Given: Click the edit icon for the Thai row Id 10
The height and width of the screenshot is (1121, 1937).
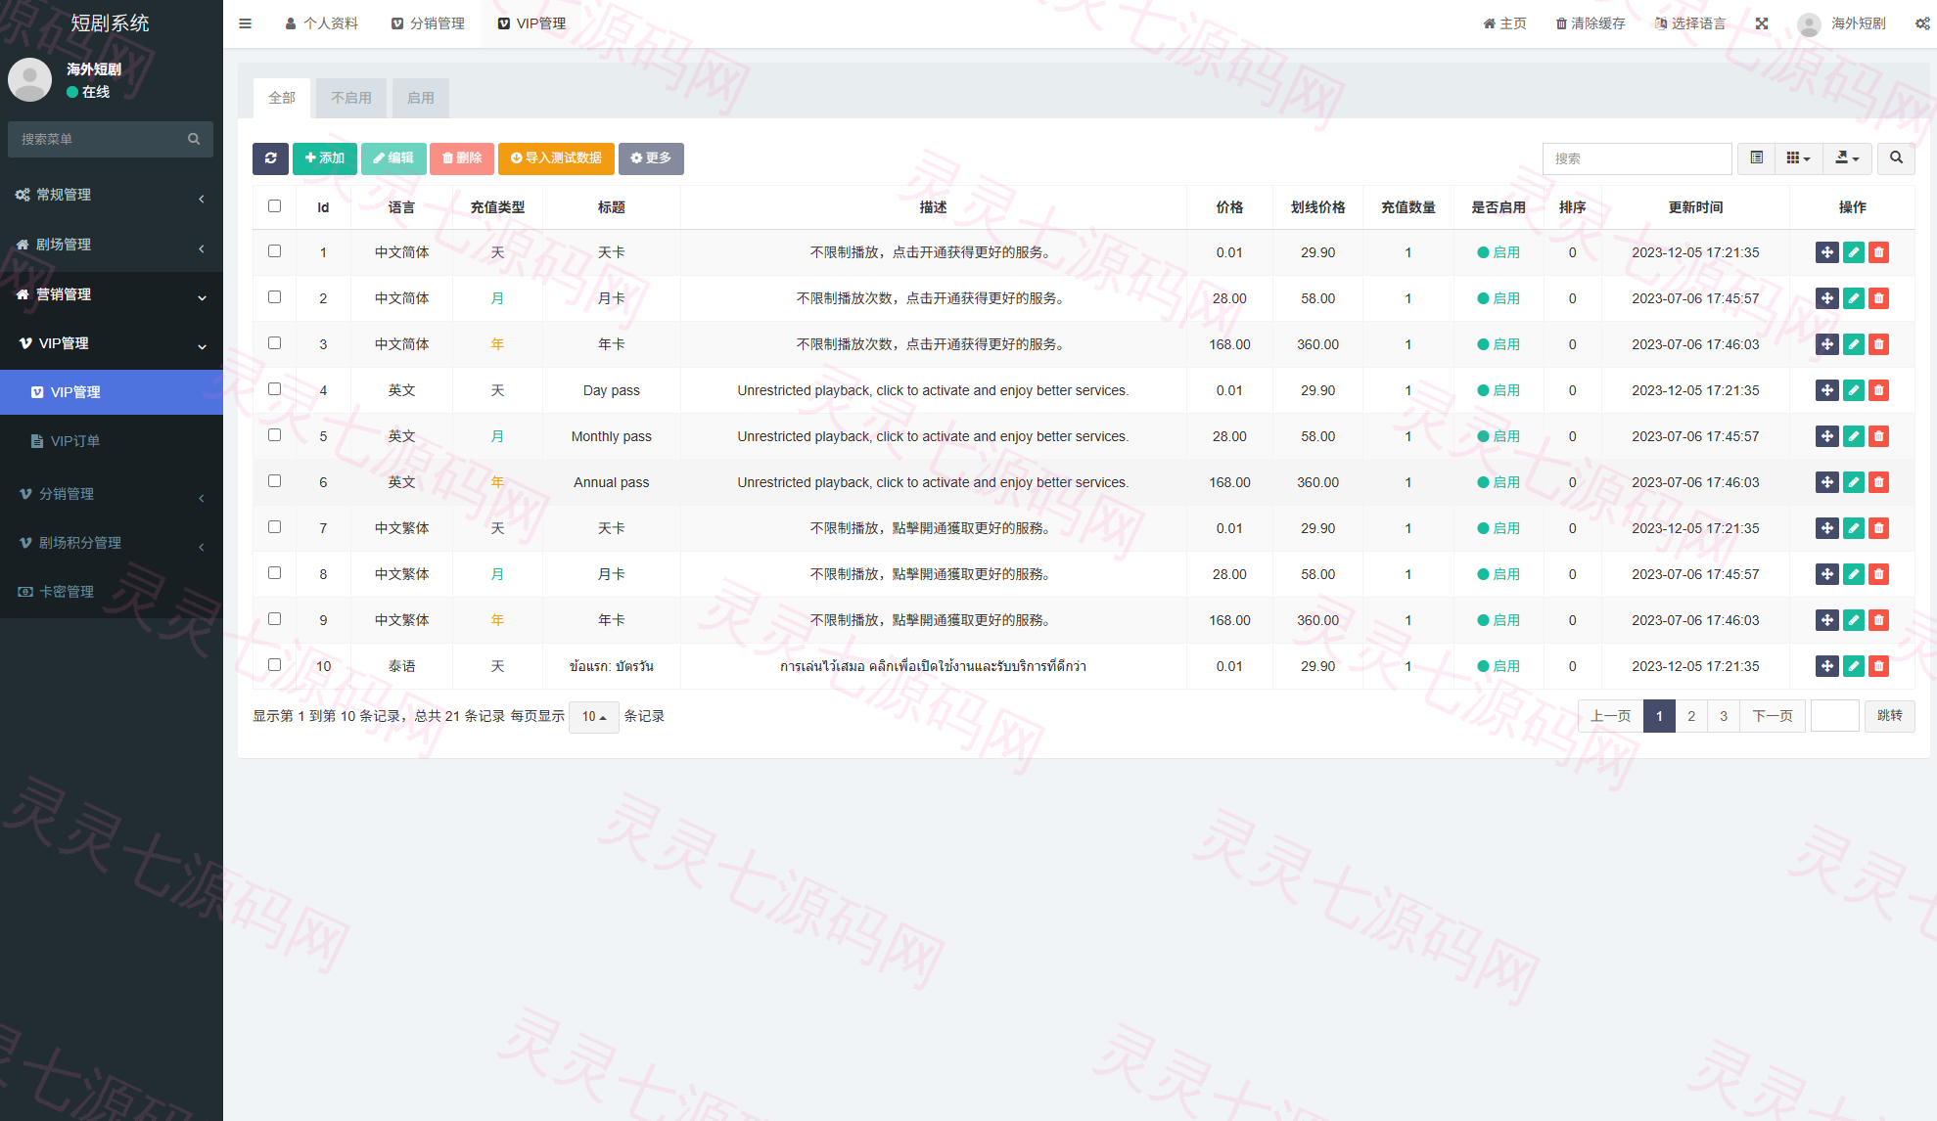Looking at the screenshot, I should (1853, 666).
